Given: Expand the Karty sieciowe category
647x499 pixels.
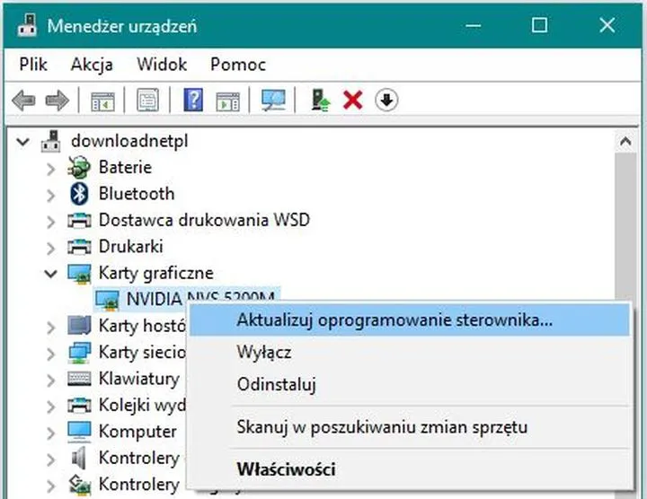Looking at the screenshot, I should coord(50,354).
